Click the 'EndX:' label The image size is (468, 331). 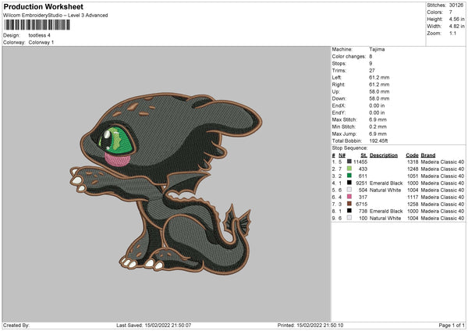coord(339,105)
